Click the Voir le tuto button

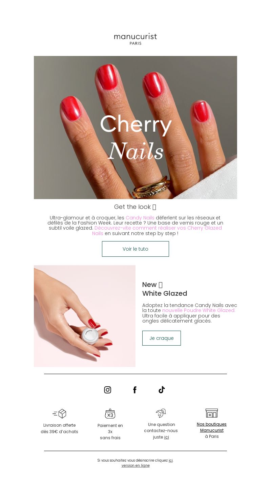[x=135, y=249]
